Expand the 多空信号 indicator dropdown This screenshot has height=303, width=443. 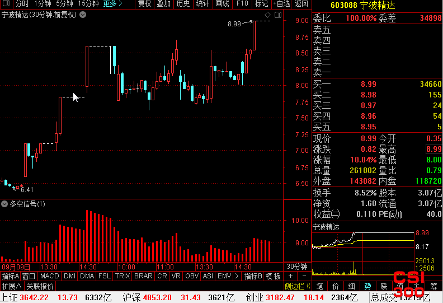pos(4,204)
